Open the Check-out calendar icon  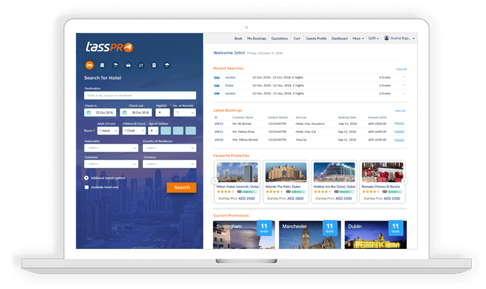(x=125, y=113)
